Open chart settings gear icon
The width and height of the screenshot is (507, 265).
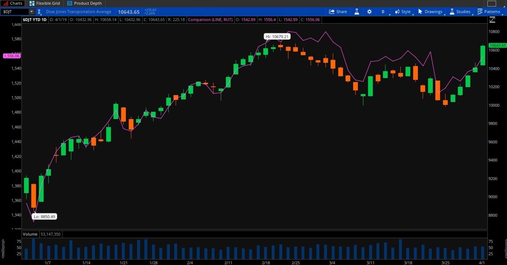tap(369, 12)
